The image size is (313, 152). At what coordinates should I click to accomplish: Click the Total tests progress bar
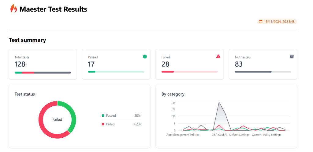43,72
